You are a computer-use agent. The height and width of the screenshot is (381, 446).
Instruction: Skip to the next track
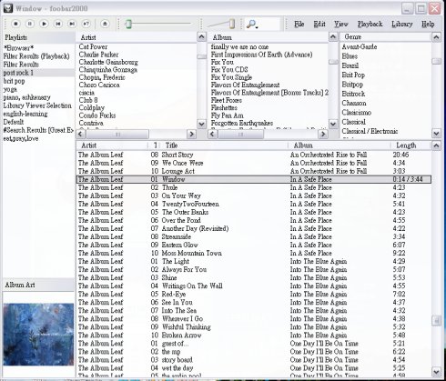72,24
